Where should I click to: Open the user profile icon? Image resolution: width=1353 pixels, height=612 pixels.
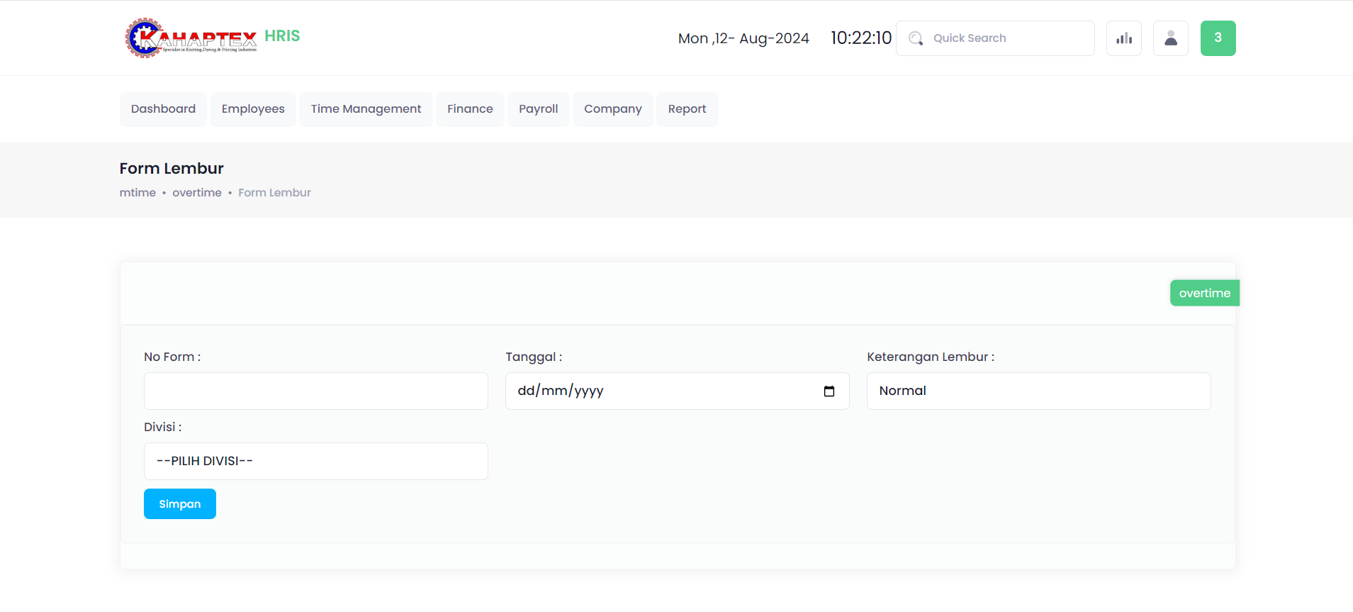(x=1170, y=38)
